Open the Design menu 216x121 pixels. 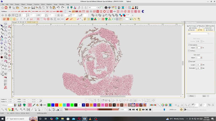tap(17, 4)
